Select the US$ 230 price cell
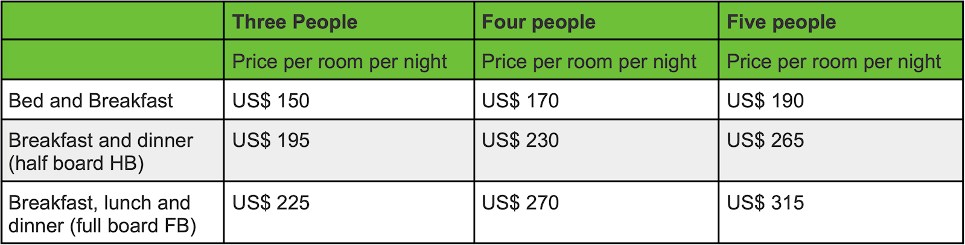The width and height of the screenshot is (965, 245). (x=520, y=140)
